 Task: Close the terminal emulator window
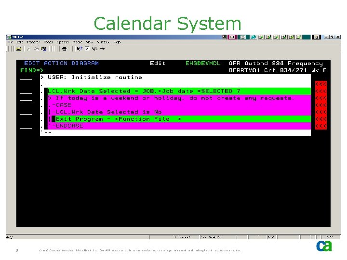tap(338, 37)
